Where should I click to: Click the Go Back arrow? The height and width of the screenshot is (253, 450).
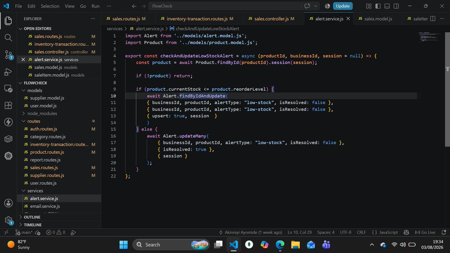134,6
